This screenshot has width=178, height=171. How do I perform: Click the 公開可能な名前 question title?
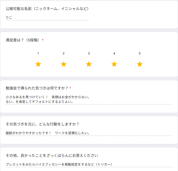47,9
